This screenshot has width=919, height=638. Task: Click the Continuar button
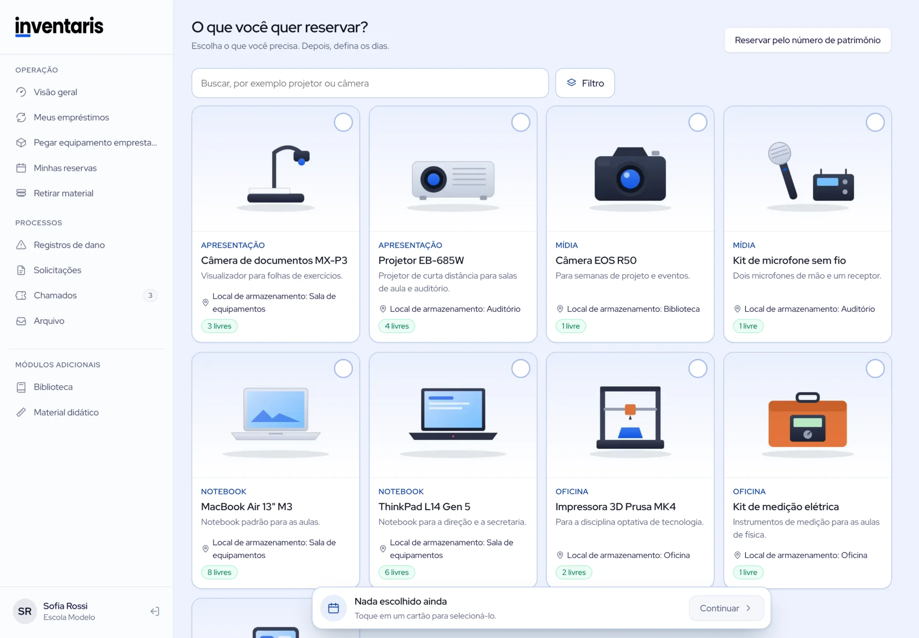[726, 608]
